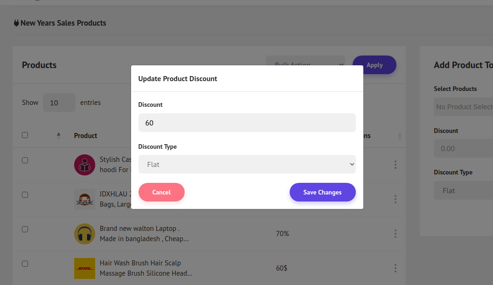
Task: Click the Discount field containing 60
Action: [247, 123]
